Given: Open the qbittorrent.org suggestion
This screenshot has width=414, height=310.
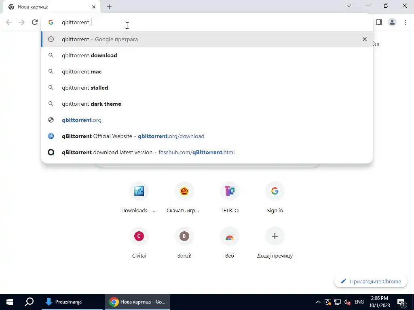Looking at the screenshot, I should coord(207,120).
